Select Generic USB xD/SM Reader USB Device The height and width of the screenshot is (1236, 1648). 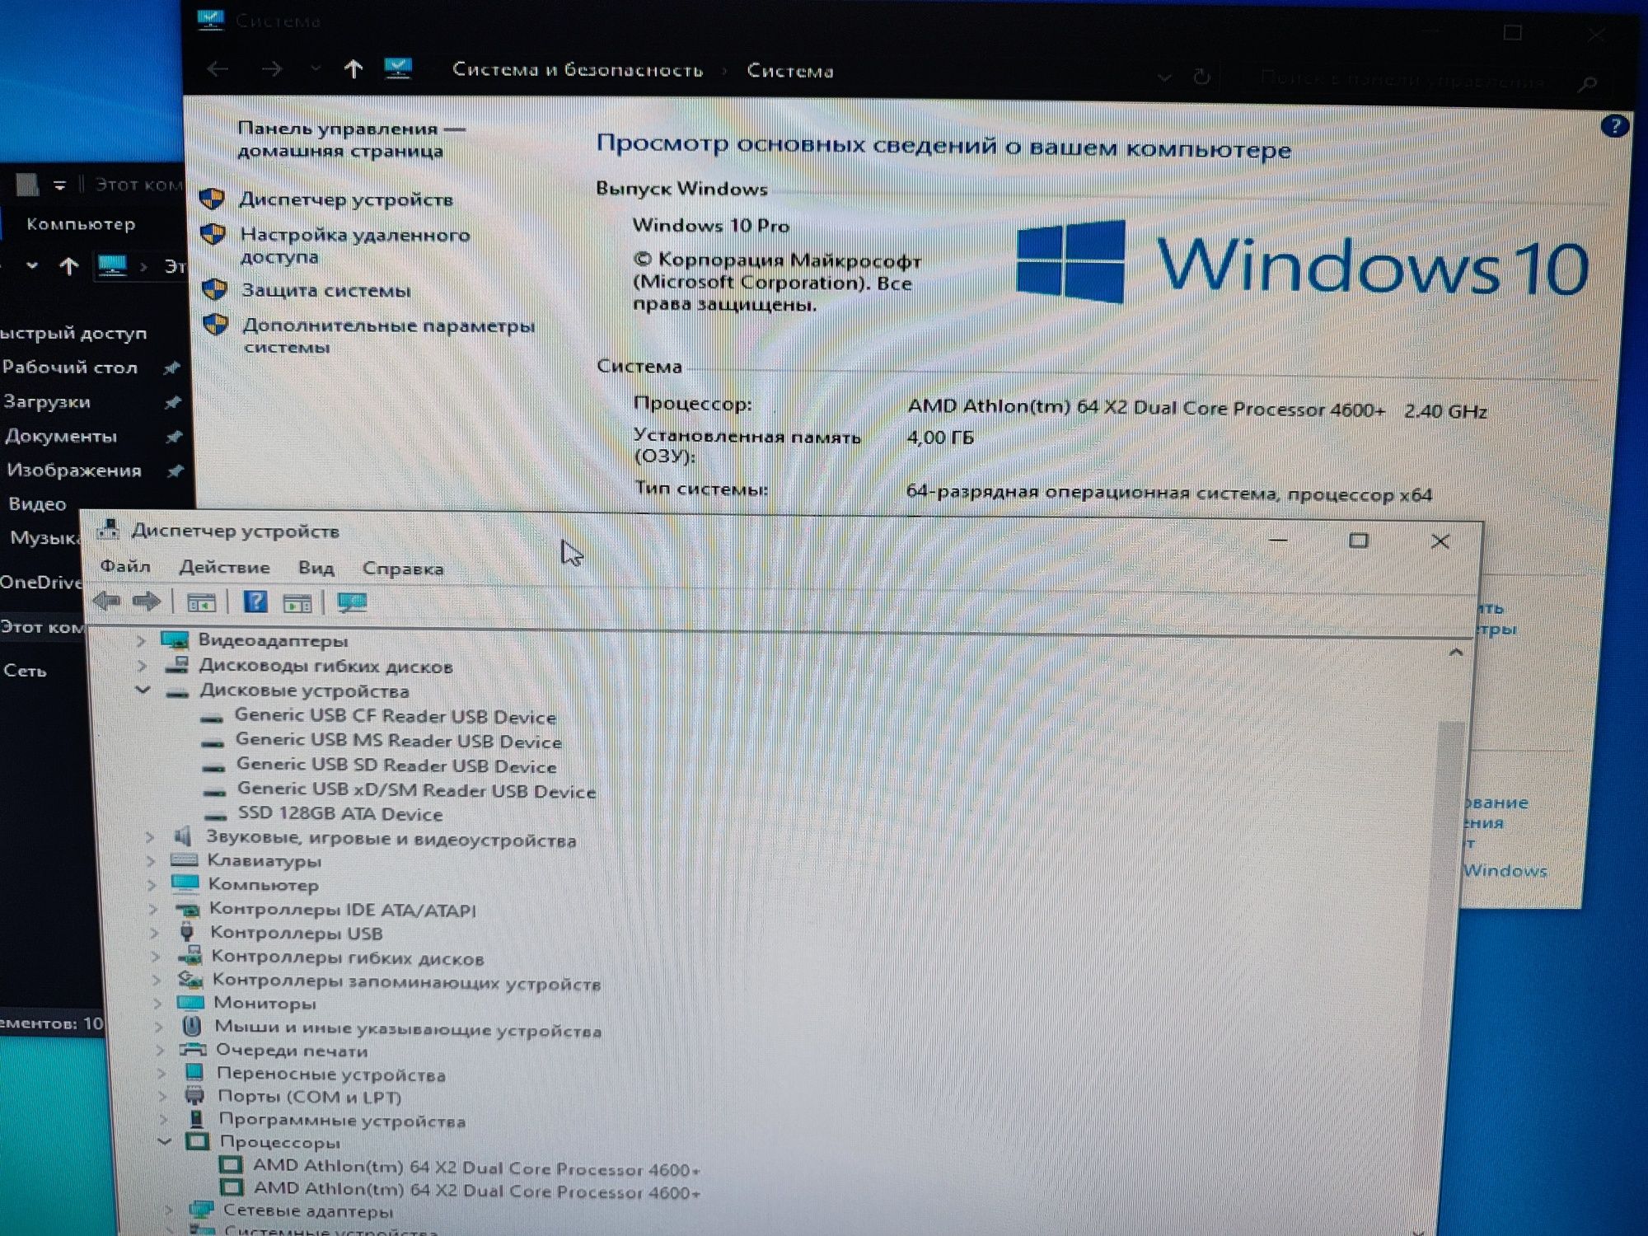pyautogui.click(x=417, y=790)
